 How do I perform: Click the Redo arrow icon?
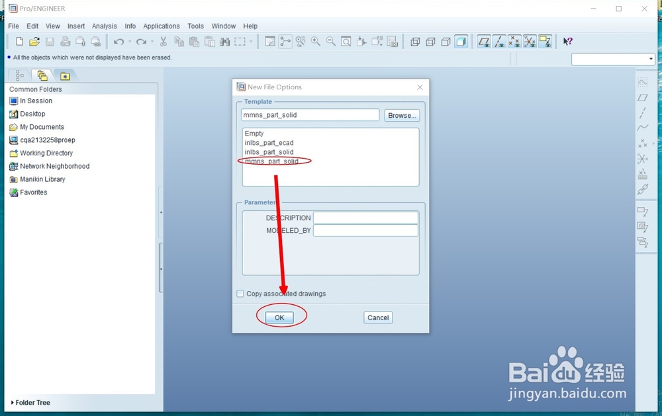(x=142, y=42)
